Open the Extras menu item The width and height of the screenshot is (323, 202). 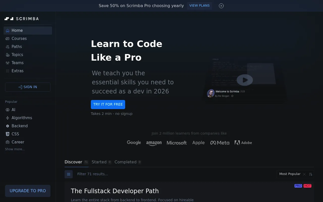28,71
